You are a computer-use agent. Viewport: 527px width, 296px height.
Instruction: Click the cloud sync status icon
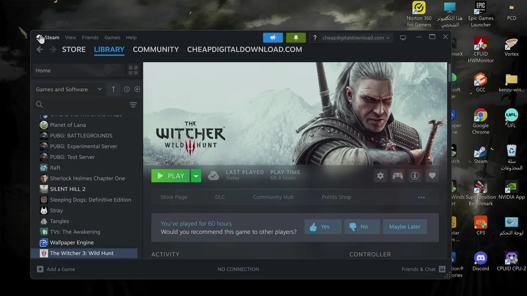tap(213, 176)
